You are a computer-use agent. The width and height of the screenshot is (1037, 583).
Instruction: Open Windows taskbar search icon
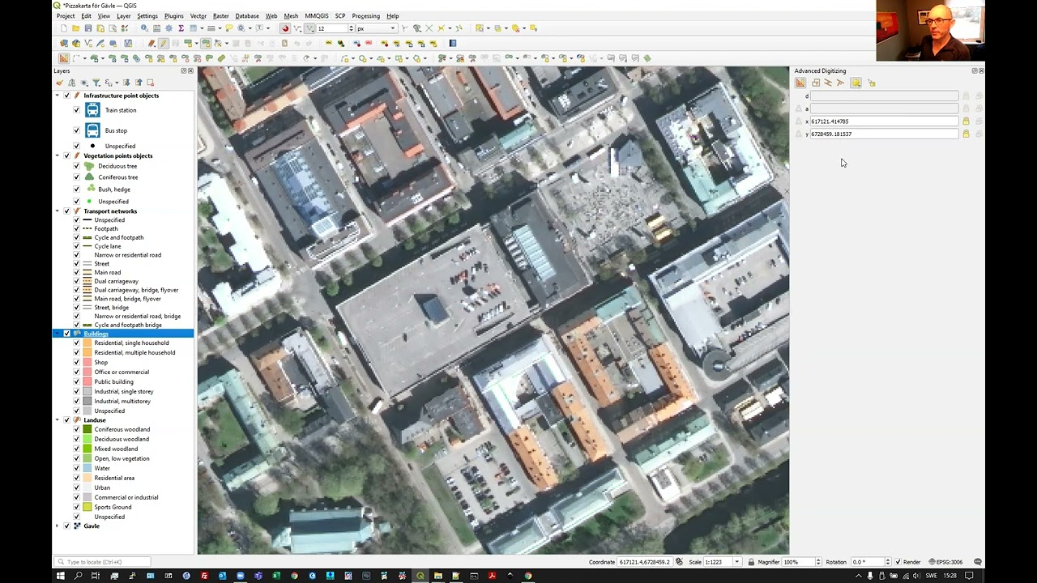pyautogui.click(x=78, y=577)
